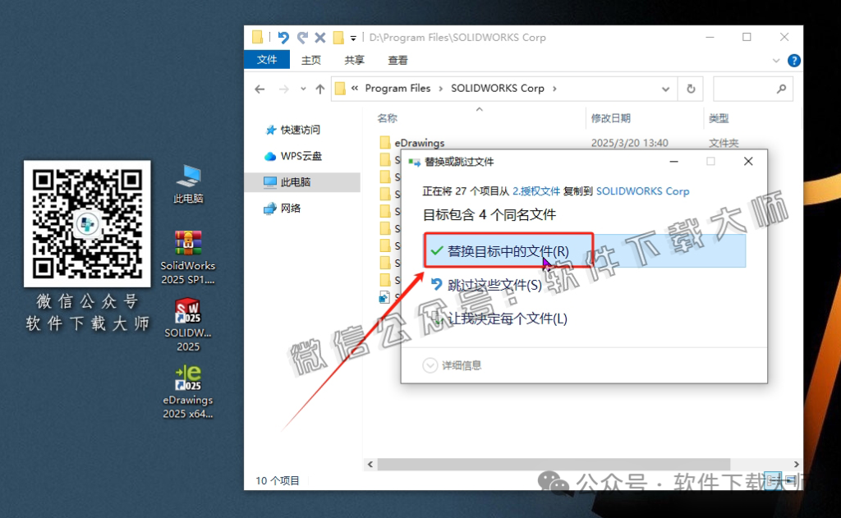The height and width of the screenshot is (518, 841).
Task: Click the SOLIDWORKS Corp link in dialog text
Action: (643, 191)
